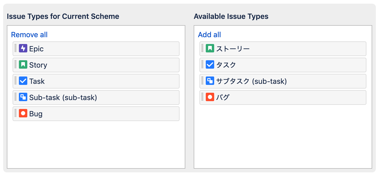
Task: Click the blue Task checkmark icon
Action: point(23,81)
